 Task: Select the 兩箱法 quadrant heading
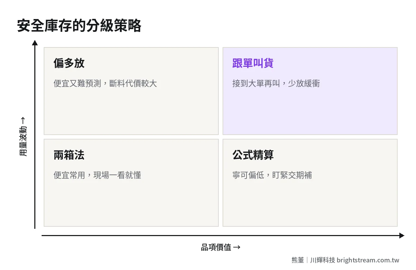(69, 155)
